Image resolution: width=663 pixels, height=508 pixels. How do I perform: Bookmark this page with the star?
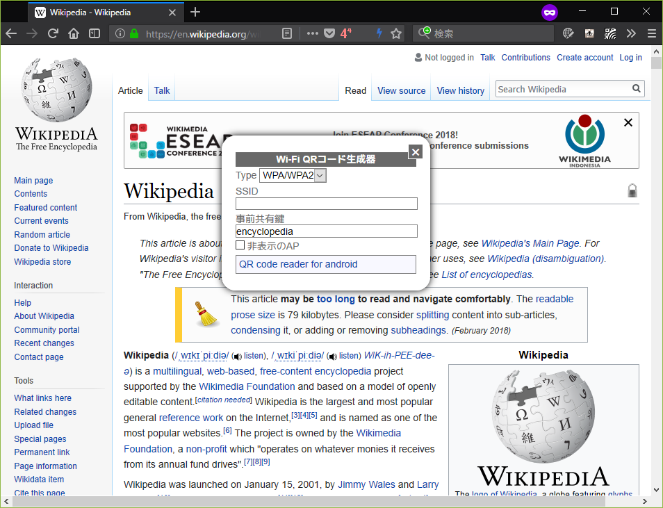click(x=396, y=33)
